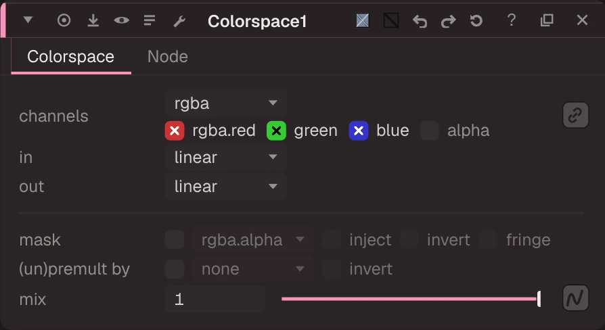This screenshot has height=330, width=605.
Task: Uncheck the green channel checkbox
Action: coord(276,131)
